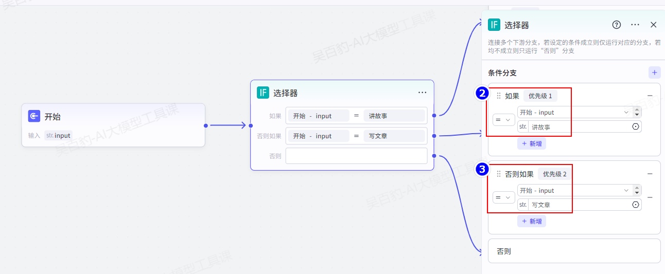Open the operator dropdown in 如果 branch
The width and height of the screenshot is (665, 274).
504,120
